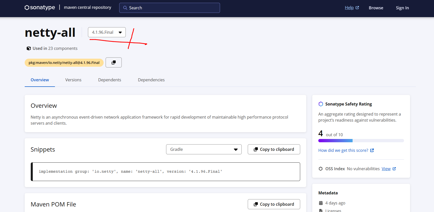View OSS Index vulnerabilities link
434x212 pixels.
386,169
